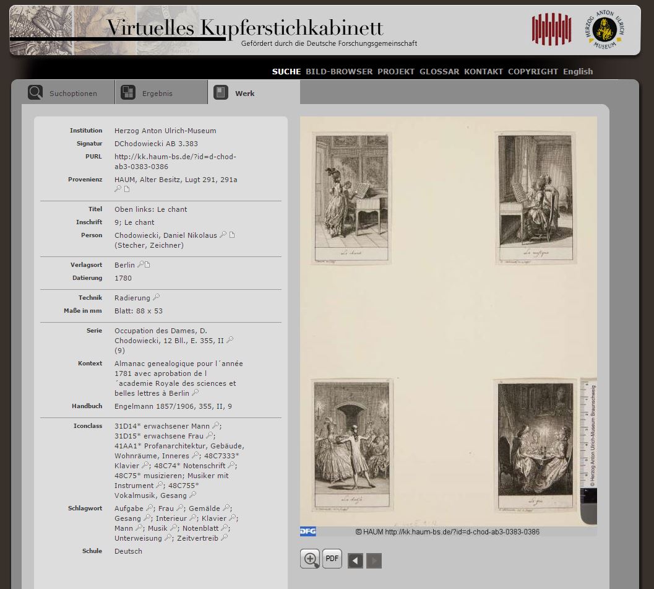This screenshot has width=654, height=589.
Task: Search the Almanac genealogique Kontext magnifier
Action: pyautogui.click(x=195, y=393)
